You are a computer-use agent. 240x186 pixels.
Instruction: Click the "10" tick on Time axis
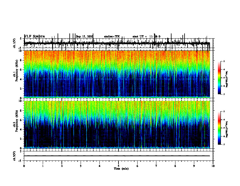pyautogui.click(x=213, y=166)
